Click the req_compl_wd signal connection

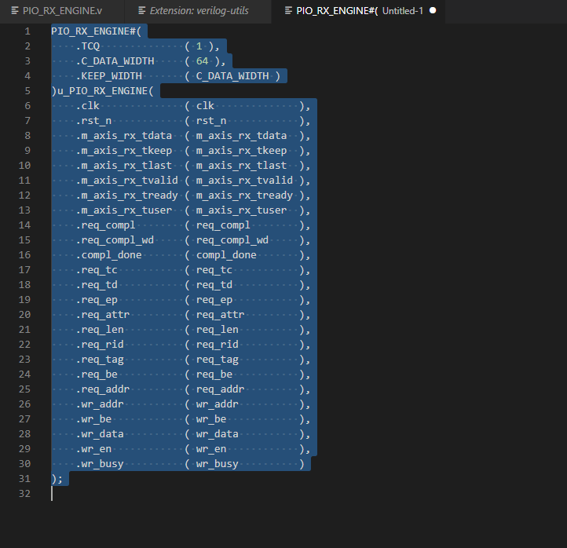[x=232, y=240]
